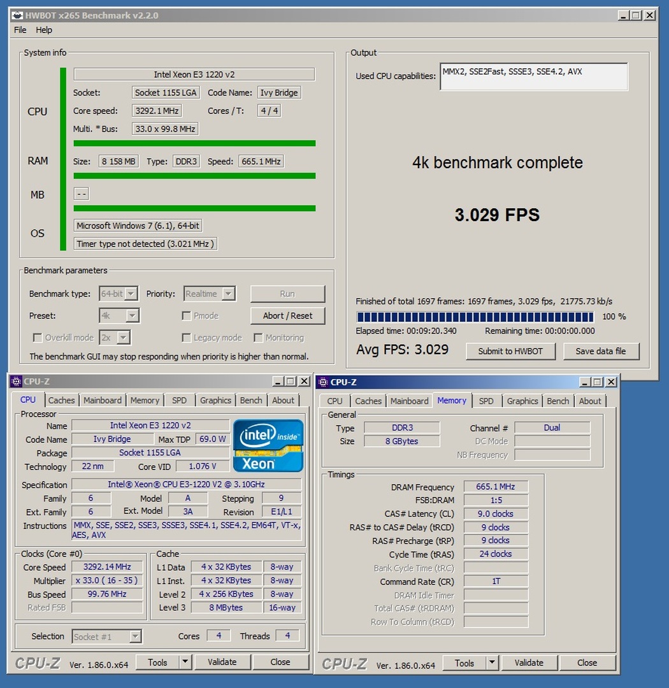The image size is (669, 688).
Task: Click the Command Rate '1T' value
Action: (x=496, y=582)
